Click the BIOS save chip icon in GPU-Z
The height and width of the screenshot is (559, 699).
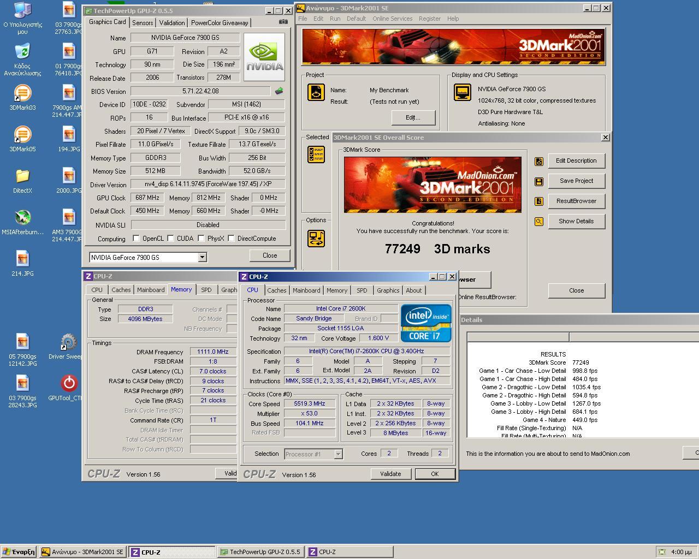(x=279, y=91)
